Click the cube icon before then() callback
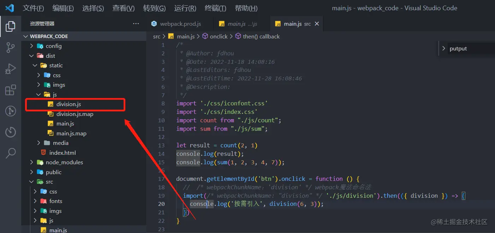The height and width of the screenshot is (233, 495). (238, 36)
